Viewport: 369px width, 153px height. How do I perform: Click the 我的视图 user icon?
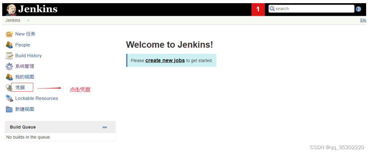coord(9,77)
